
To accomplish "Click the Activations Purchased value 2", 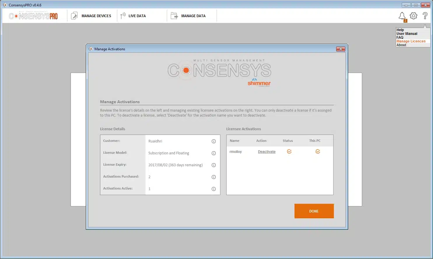I will [x=149, y=177].
